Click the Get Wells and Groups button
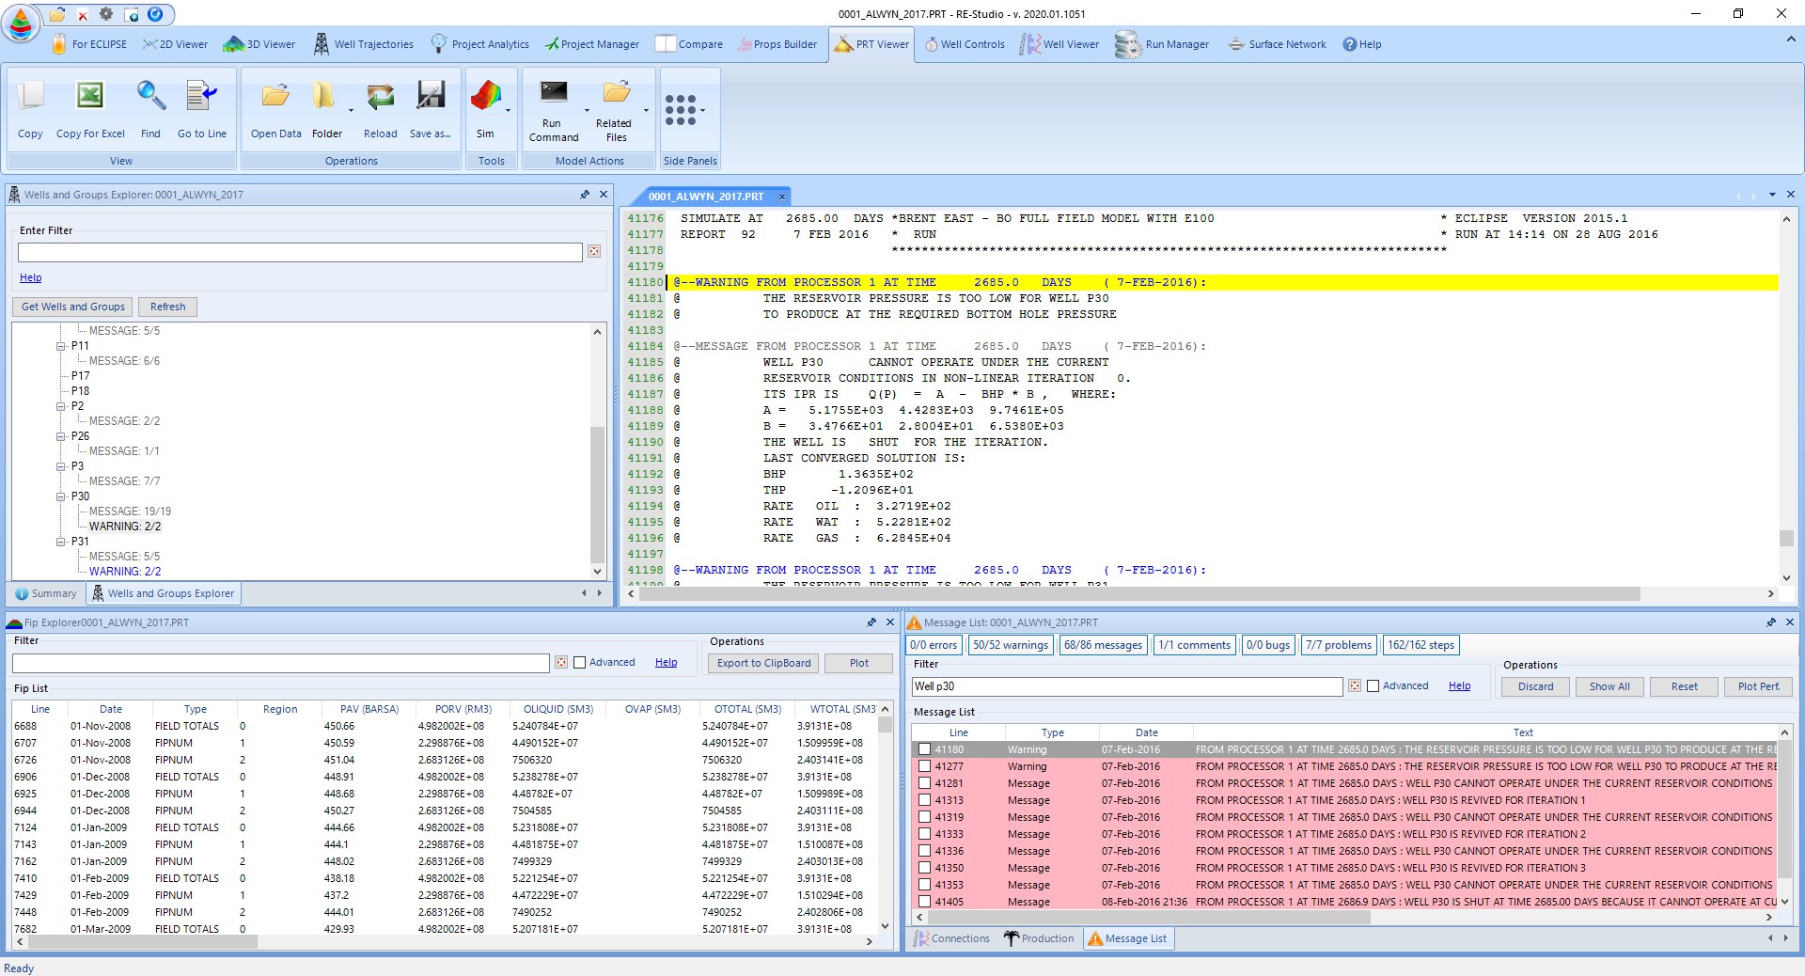The width and height of the screenshot is (1805, 976). pyautogui.click(x=72, y=307)
